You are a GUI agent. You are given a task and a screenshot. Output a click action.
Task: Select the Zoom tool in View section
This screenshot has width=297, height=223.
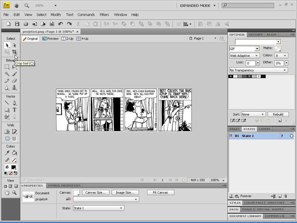click(x=15, y=193)
